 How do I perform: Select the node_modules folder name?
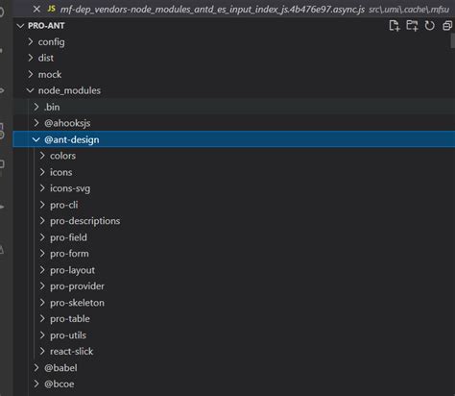click(x=69, y=90)
